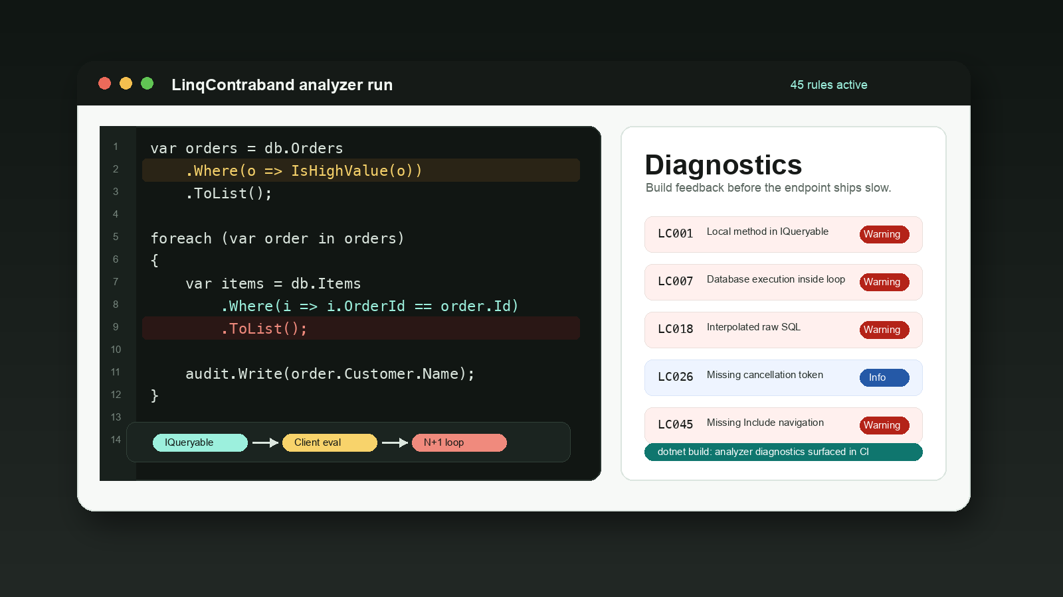1063x597 pixels.
Task: Click the Warning badge on LC018
Action: 884,330
